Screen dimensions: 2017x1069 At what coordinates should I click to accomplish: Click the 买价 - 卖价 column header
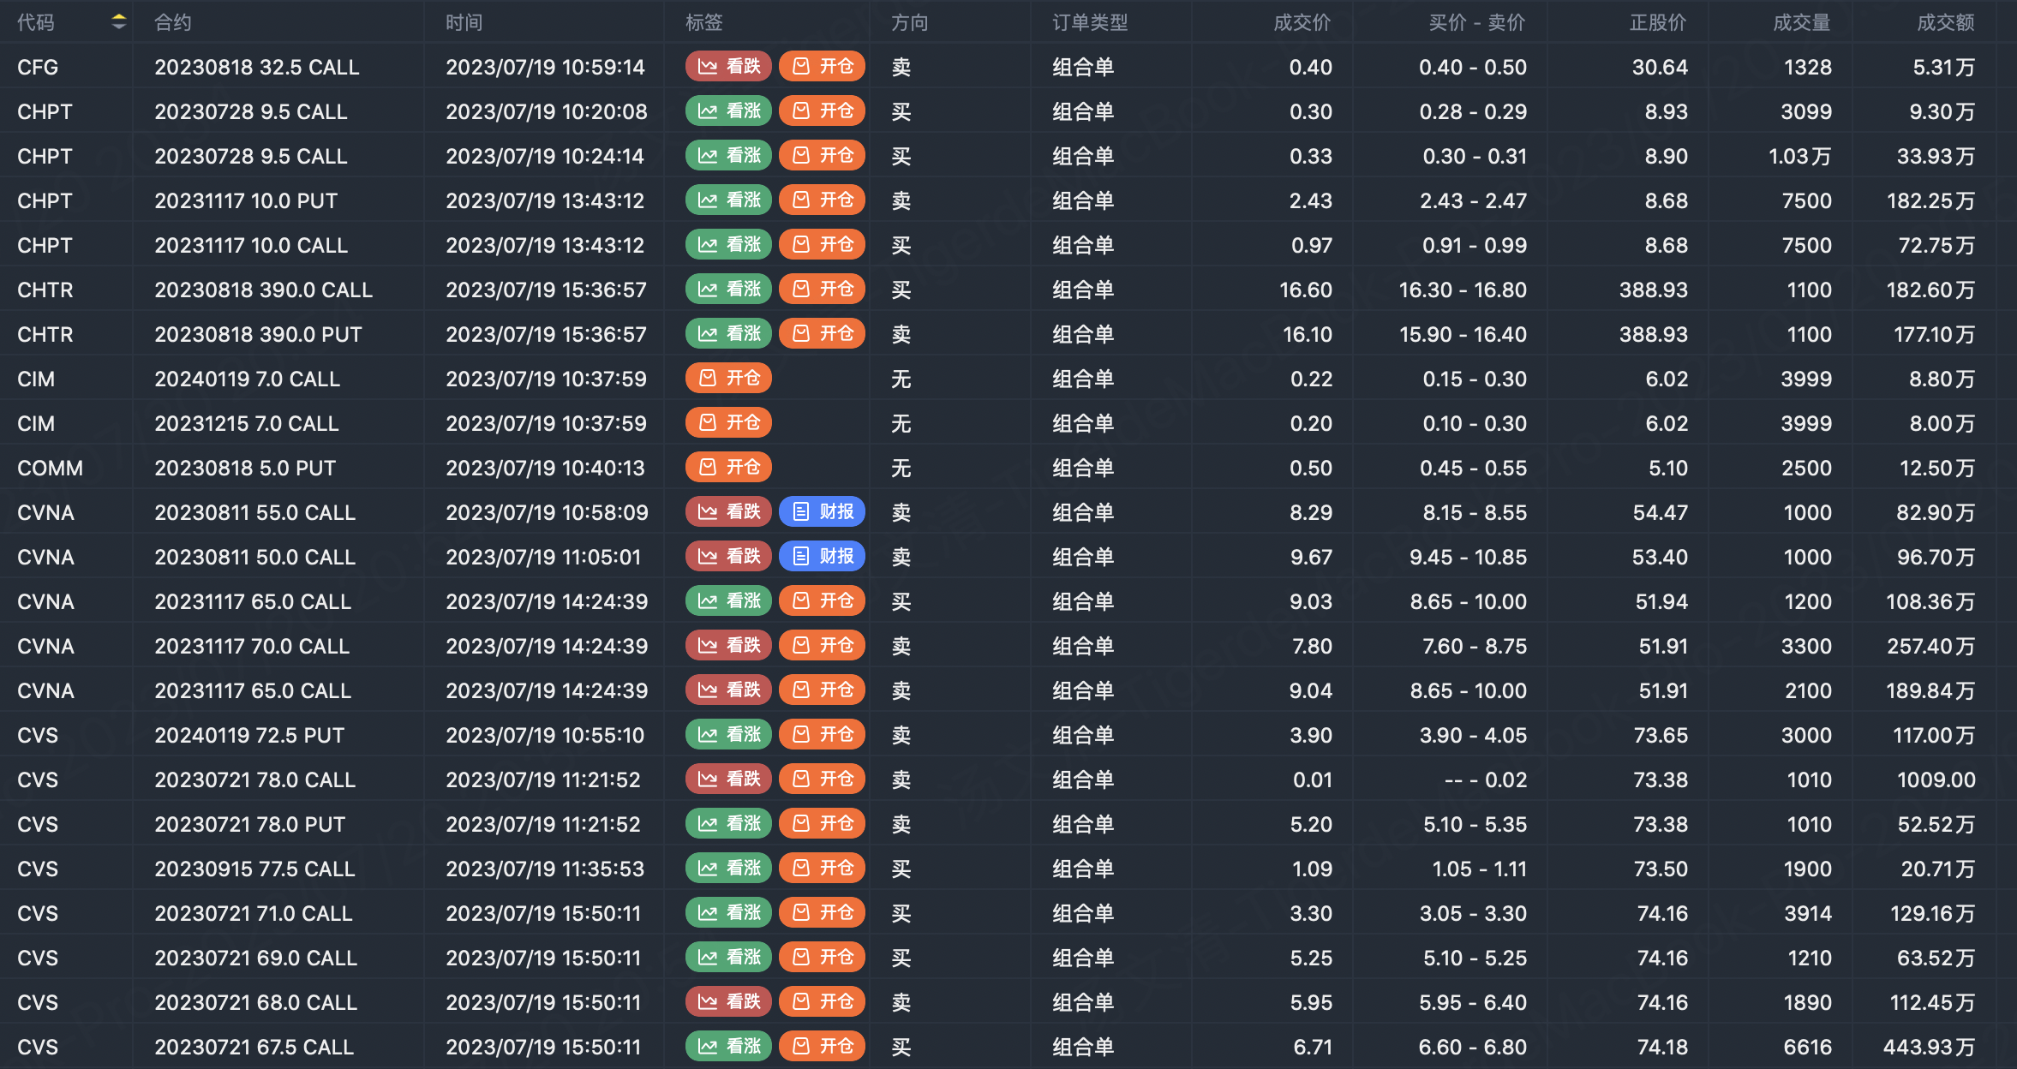click(1476, 22)
